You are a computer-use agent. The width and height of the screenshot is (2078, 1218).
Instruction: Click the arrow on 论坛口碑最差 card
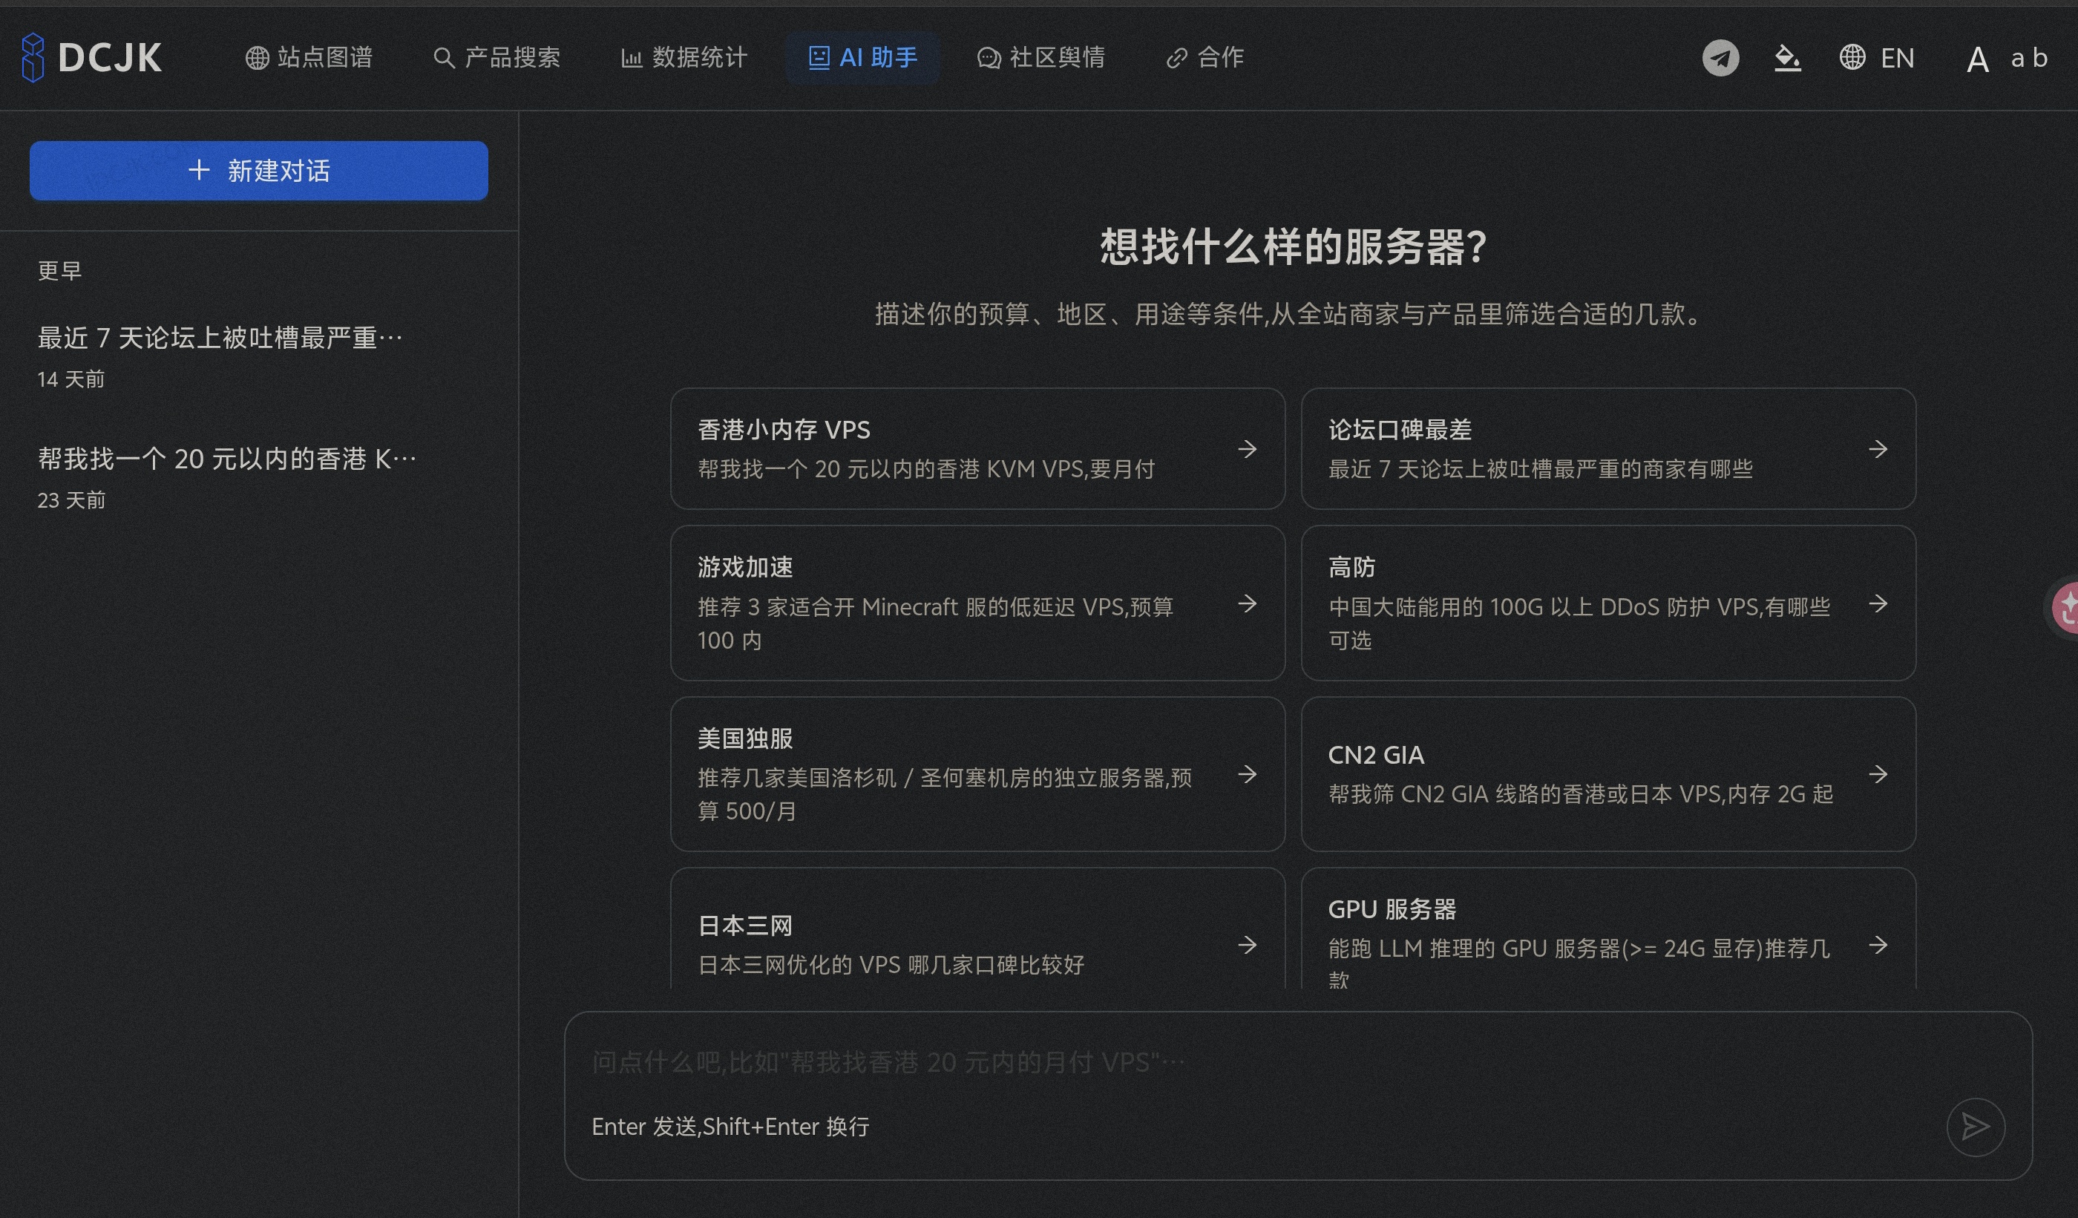coord(1878,448)
